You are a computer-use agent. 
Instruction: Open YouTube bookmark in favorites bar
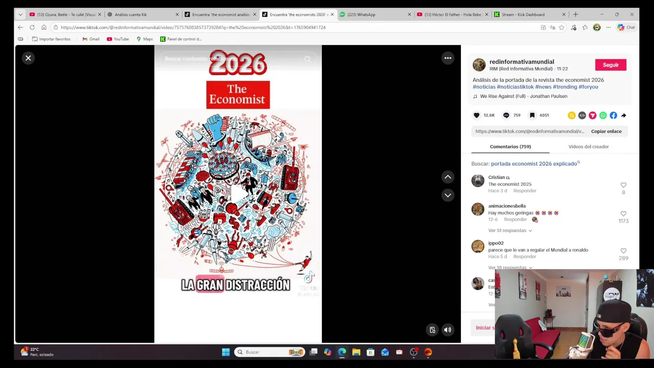click(118, 39)
